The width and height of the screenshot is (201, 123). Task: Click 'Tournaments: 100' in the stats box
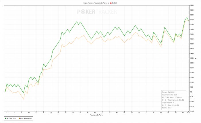click(x=169, y=95)
